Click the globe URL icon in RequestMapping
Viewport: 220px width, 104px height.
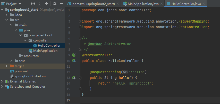point(125,72)
